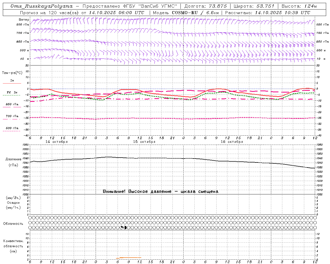Screen dimensions: 330x264
Task: Click 1005 on the right pressure axis
Action: [x=319, y=194]
